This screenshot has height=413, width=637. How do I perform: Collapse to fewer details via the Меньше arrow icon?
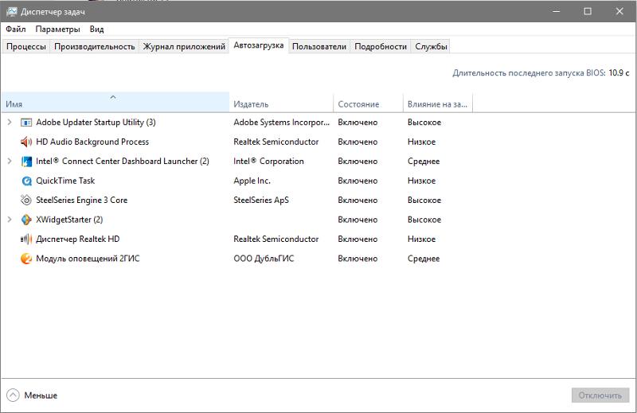point(13,395)
